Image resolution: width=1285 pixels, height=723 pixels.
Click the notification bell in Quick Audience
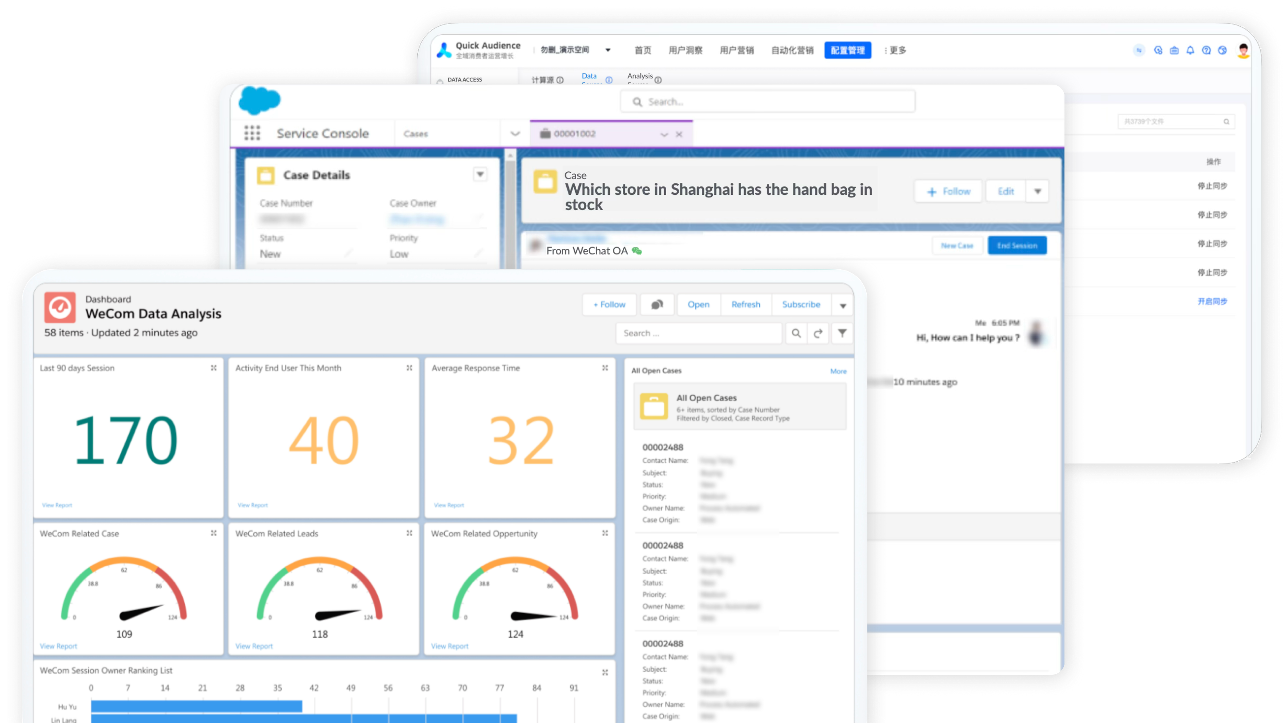click(1190, 51)
